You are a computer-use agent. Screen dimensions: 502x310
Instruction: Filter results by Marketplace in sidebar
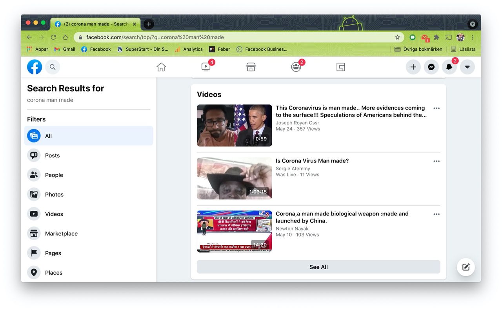[x=89, y=233]
